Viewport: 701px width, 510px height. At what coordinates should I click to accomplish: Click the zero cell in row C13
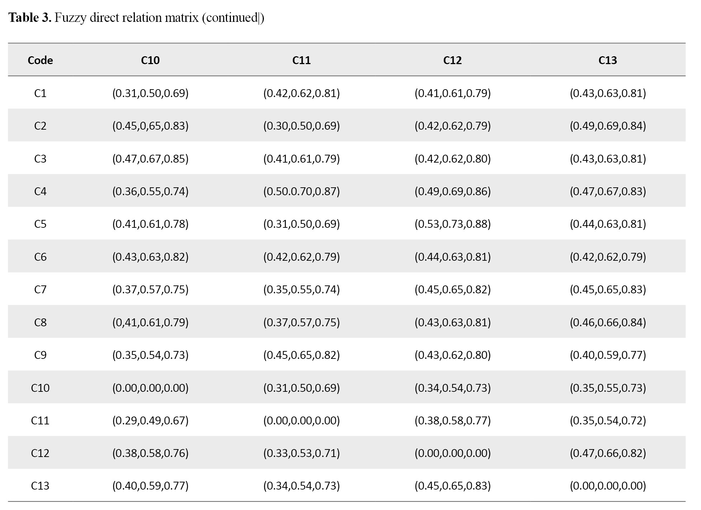tap(608, 486)
